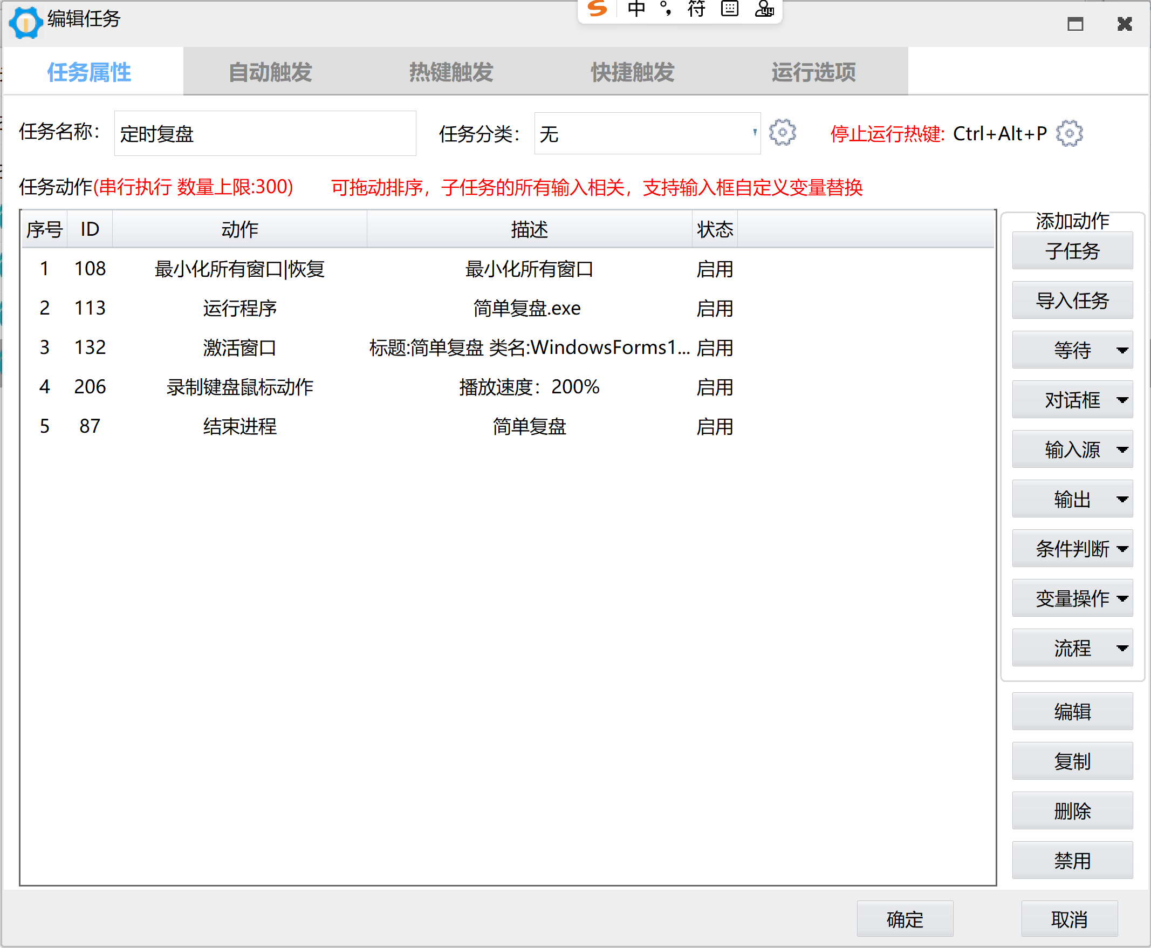Click the 任务名称 input field
Image resolution: width=1151 pixels, height=948 pixels.
(x=265, y=134)
